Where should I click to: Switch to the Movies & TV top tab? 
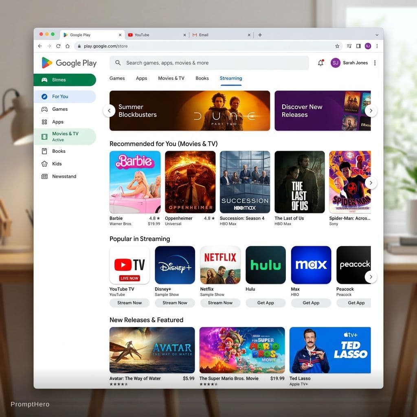171,78
